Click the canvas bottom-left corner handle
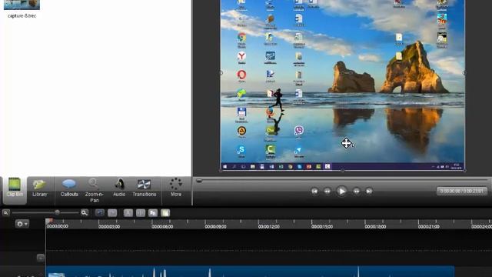Image resolution: width=492 pixels, height=277 pixels. [221, 171]
